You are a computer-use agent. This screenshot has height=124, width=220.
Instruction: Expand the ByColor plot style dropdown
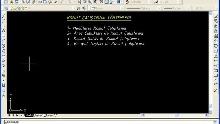pos(217,8)
